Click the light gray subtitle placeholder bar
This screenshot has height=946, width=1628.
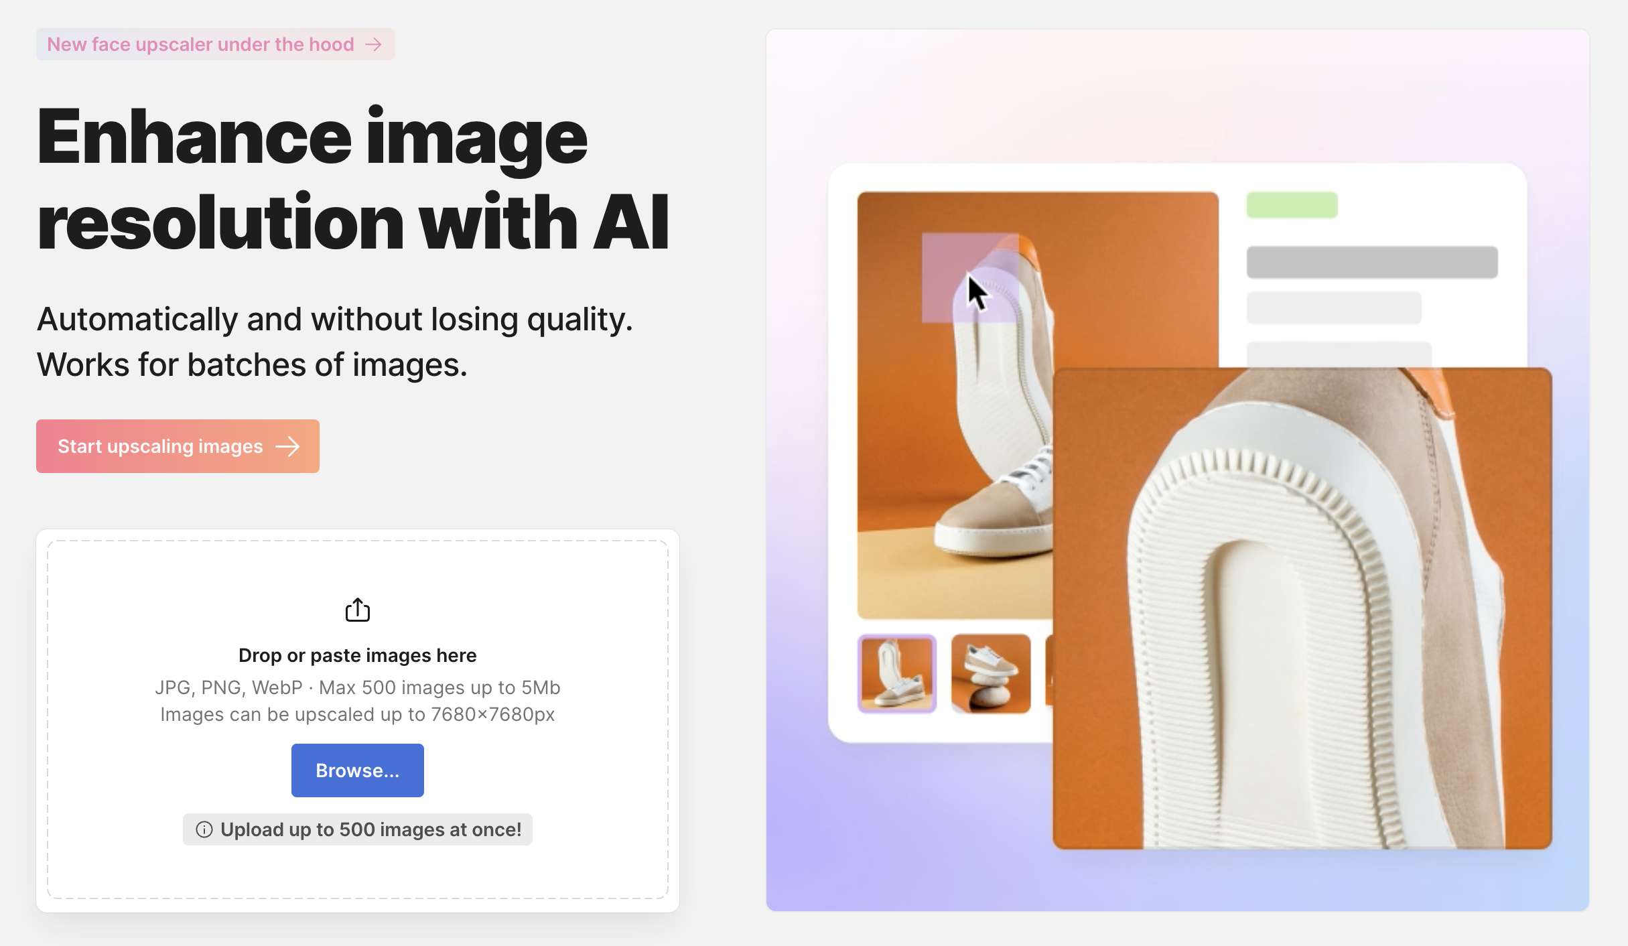coord(1334,308)
